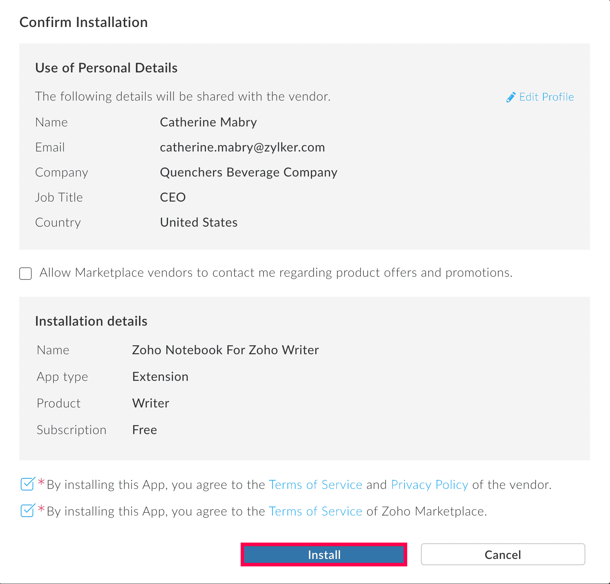The image size is (610, 584).
Task: Click the Extension app type value
Action: click(160, 377)
